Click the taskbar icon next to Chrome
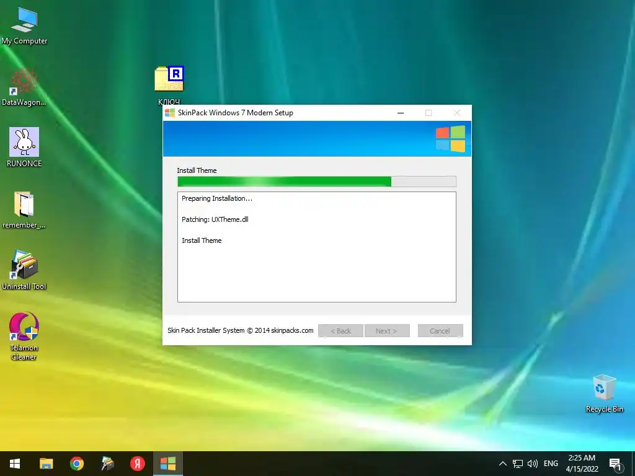The height and width of the screenshot is (476, 635). click(x=107, y=464)
